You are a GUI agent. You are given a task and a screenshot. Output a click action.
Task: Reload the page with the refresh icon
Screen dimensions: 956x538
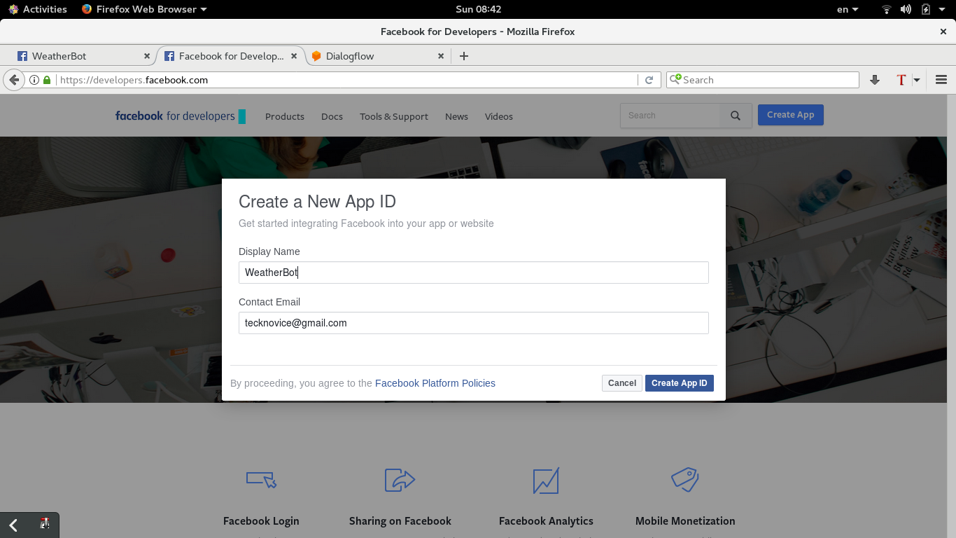click(649, 80)
